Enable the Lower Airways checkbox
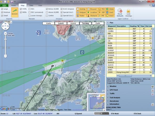Screen dimensions: 155x116 click(x=29, y=15)
